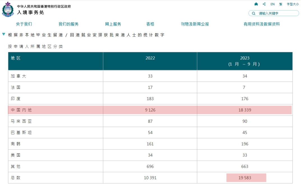Click the search magnifier icon
The width and height of the screenshot is (303, 188).
tap(254, 13)
